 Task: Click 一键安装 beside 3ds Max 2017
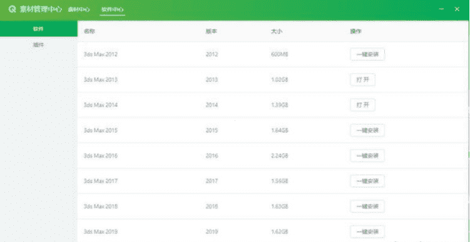click(367, 181)
